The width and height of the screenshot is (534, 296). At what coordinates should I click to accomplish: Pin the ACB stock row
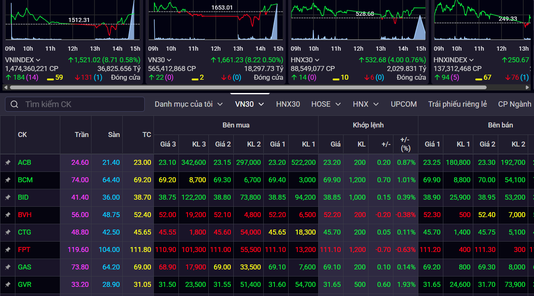click(7, 163)
